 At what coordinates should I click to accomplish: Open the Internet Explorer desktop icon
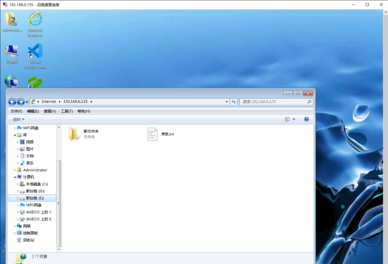[35, 20]
